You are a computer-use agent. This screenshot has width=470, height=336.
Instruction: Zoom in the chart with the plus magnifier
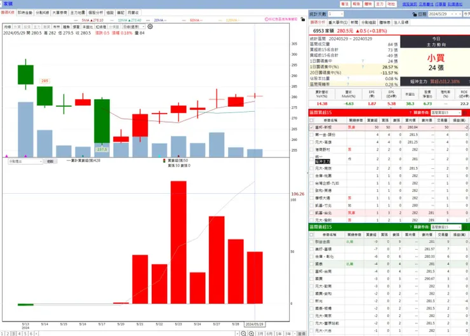pyautogui.click(x=251, y=333)
